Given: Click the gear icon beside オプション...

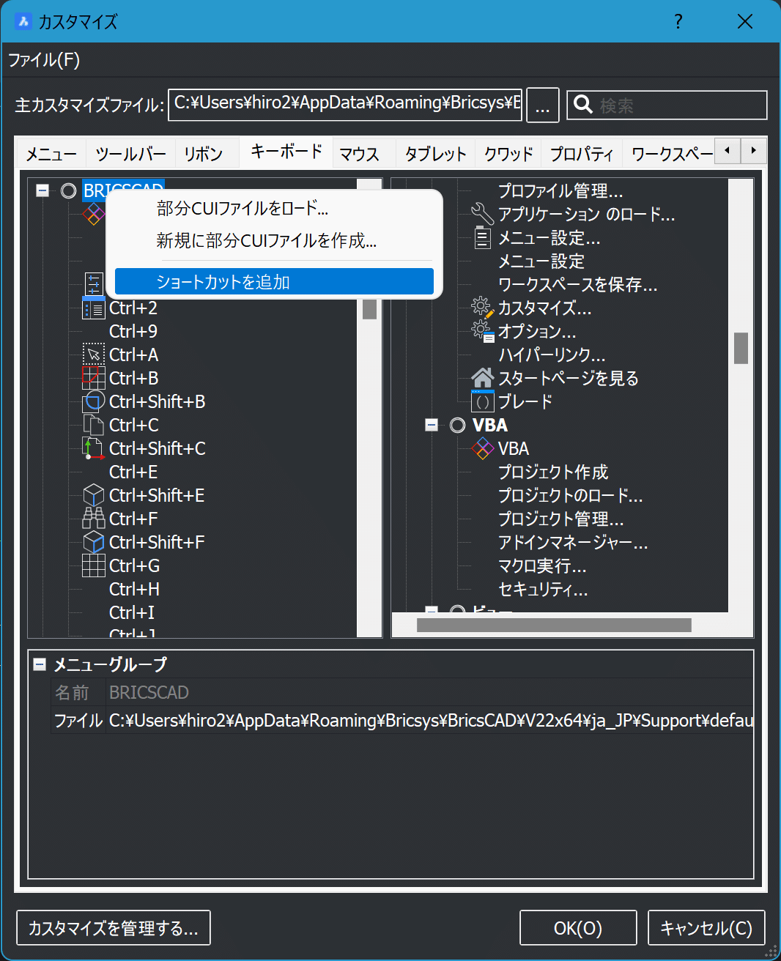Looking at the screenshot, I should (483, 331).
